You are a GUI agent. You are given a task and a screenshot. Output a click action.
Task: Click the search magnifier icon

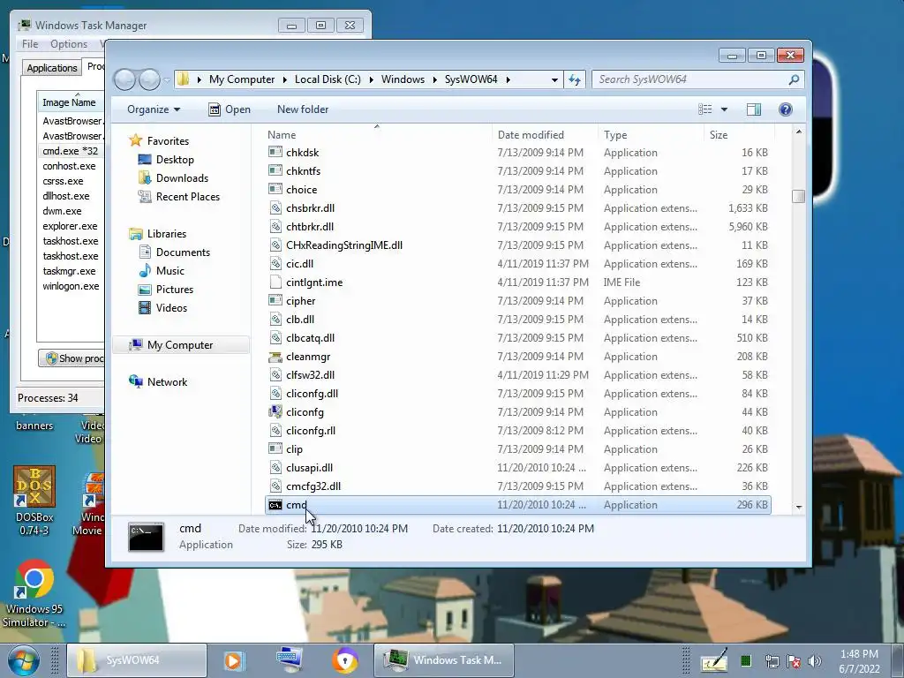coord(794,79)
